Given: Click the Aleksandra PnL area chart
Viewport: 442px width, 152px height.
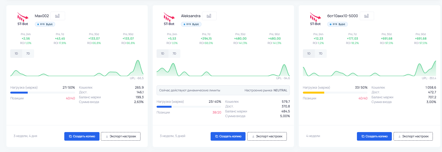Looking at the screenshot, I should [x=223, y=69].
